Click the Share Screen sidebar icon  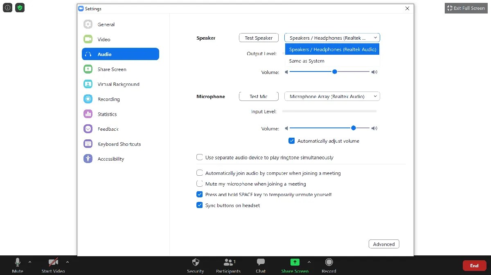88,69
